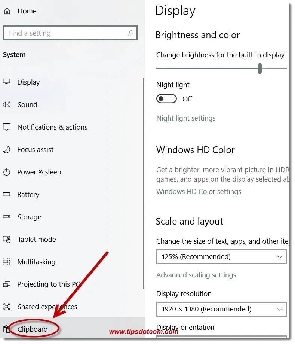295x344 pixels.
Task: Select Projecting to this PC
Action: pyautogui.click(x=7, y=284)
